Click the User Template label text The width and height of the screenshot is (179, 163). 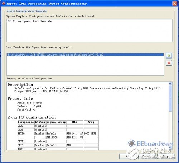39,47
